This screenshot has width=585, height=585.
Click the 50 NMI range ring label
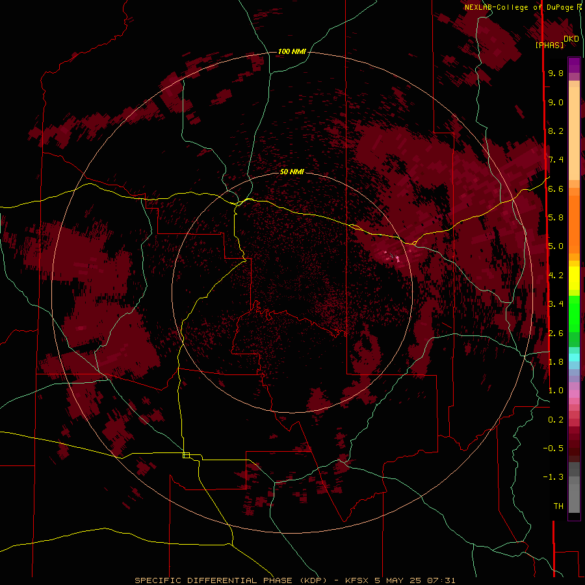pyautogui.click(x=292, y=172)
